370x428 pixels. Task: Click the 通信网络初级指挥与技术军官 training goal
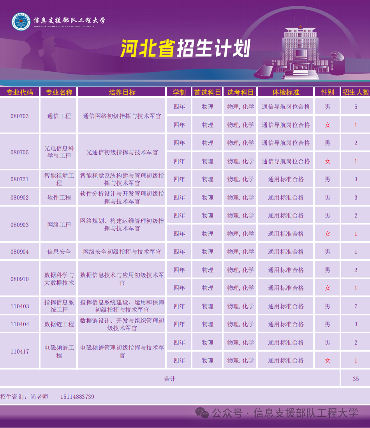coord(122,116)
